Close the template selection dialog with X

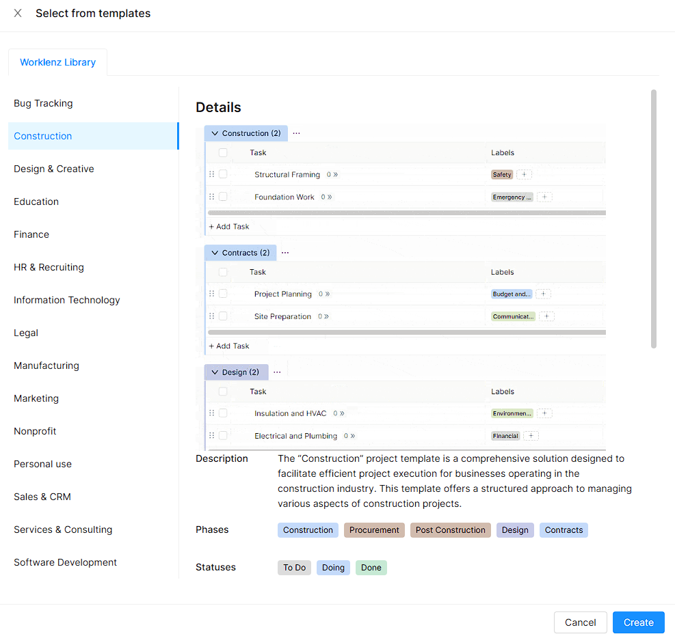coord(18,13)
